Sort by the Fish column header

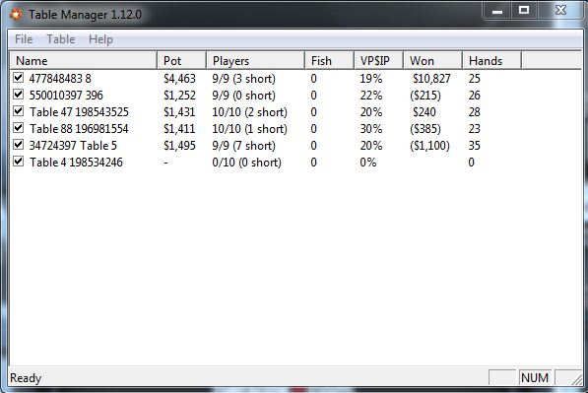click(x=329, y=61)
